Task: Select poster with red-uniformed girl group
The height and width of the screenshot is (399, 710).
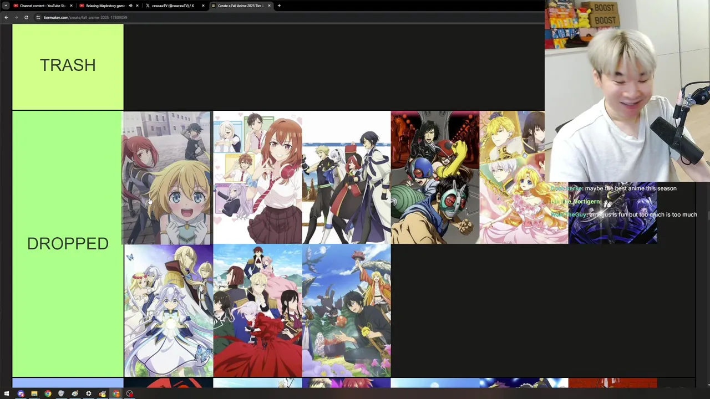Action: click(x=346, y=178)
